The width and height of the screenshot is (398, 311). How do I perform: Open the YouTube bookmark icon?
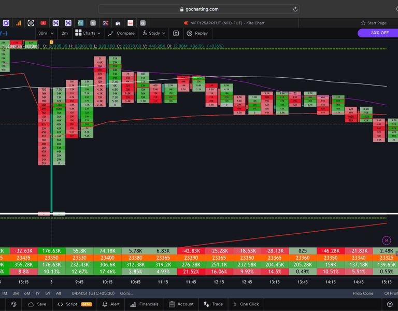point(43,23)
